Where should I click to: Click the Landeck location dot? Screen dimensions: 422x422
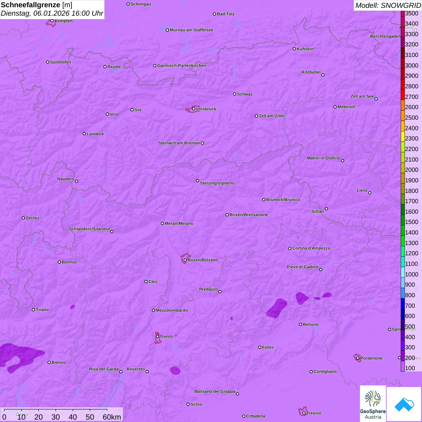[84, 134]
